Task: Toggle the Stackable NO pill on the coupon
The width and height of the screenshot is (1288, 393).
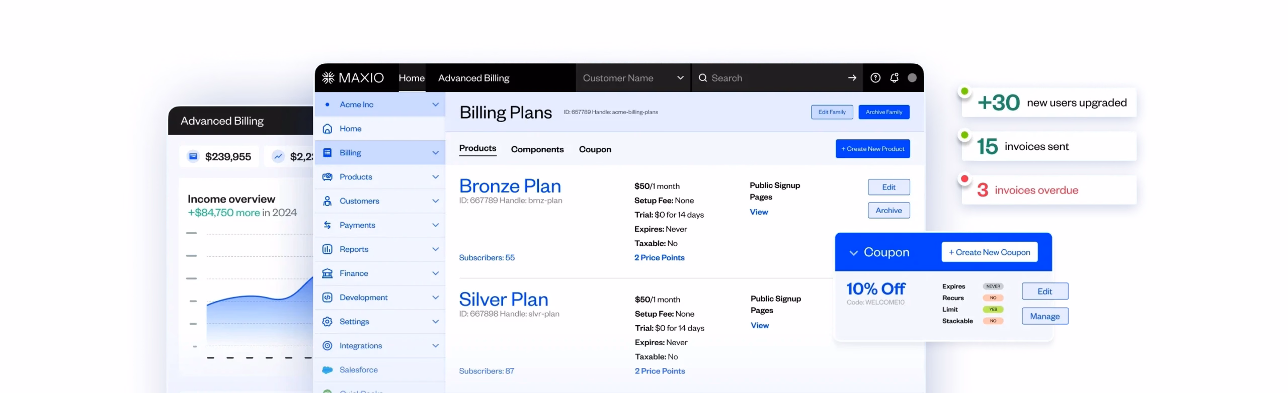Action: [992, 321]
